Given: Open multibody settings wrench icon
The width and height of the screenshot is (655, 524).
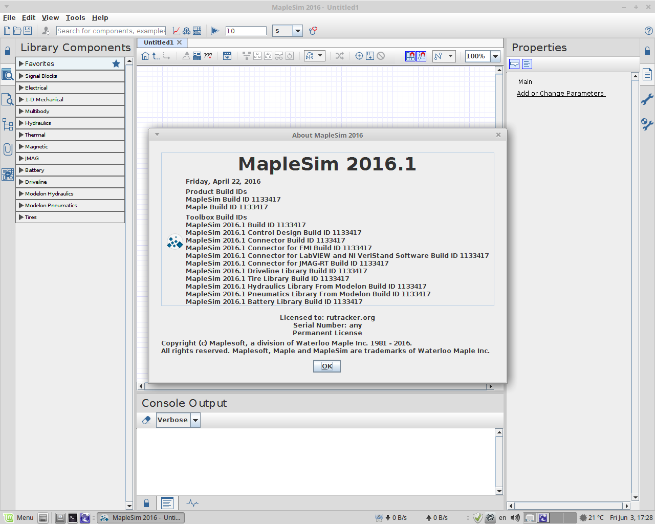Looking at the screenshot, I should 647,124.
